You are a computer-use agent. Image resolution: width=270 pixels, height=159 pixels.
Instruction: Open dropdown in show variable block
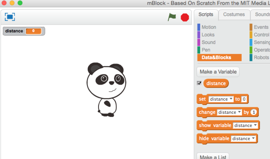click(x=245, y=125)
